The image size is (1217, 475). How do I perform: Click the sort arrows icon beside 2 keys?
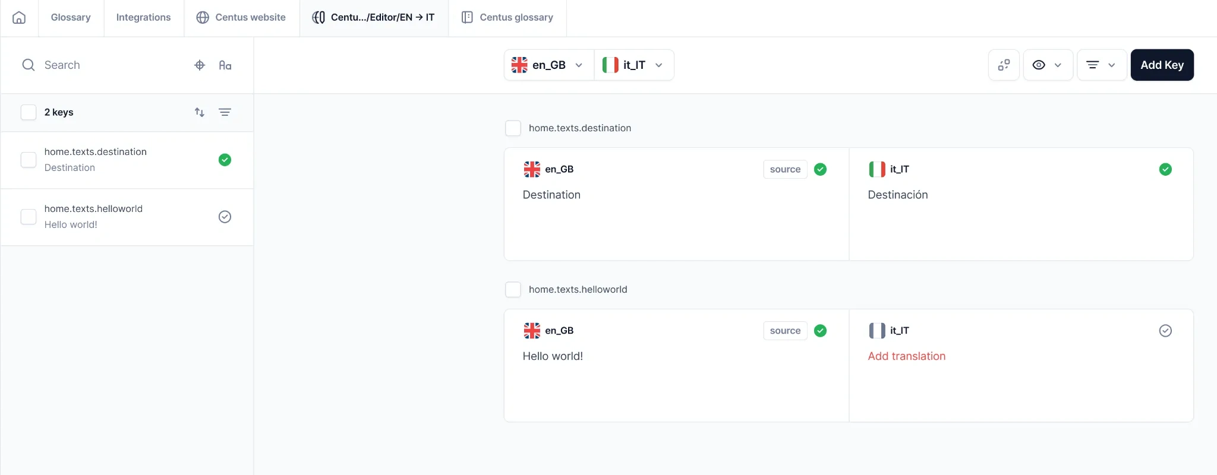(200, 112)
